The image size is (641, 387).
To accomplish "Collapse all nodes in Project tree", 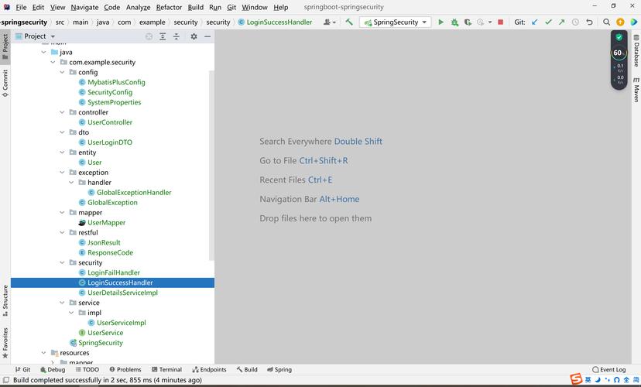I will click(177, 36).
